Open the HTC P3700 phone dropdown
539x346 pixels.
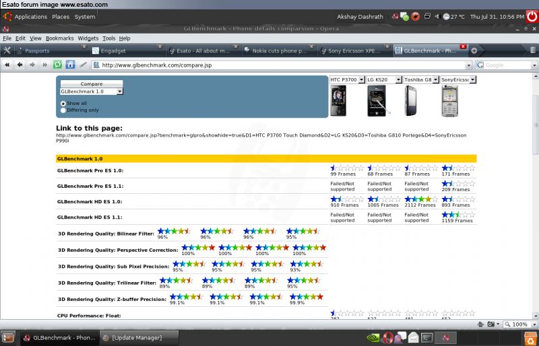point(361,79)
